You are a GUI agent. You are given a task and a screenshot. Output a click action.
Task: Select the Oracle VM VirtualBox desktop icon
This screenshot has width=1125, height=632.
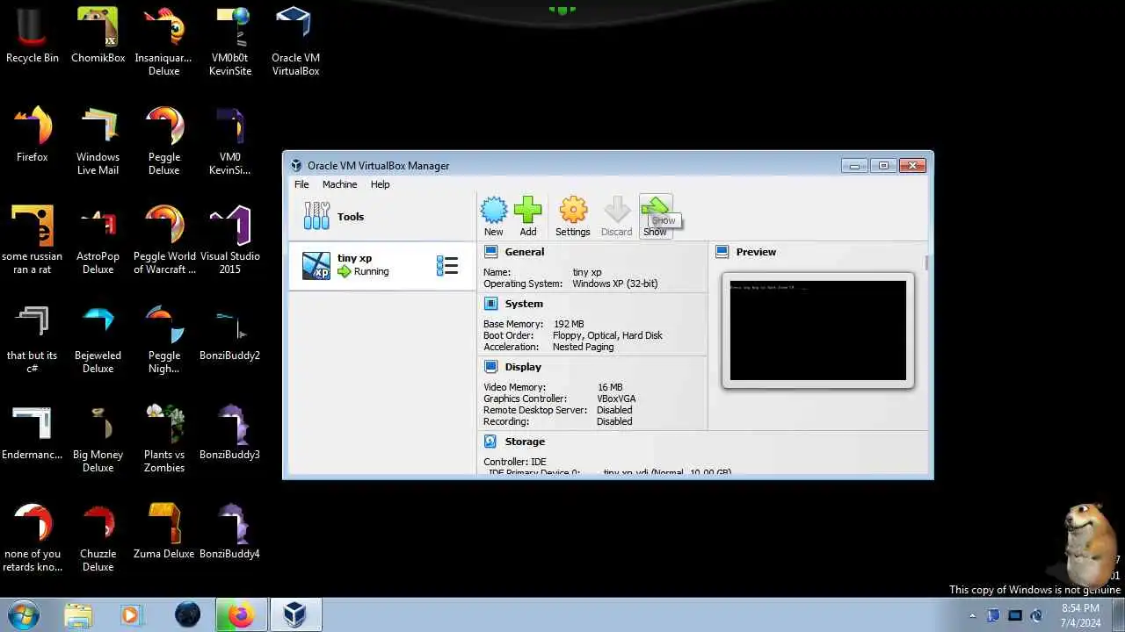point(295,42)
